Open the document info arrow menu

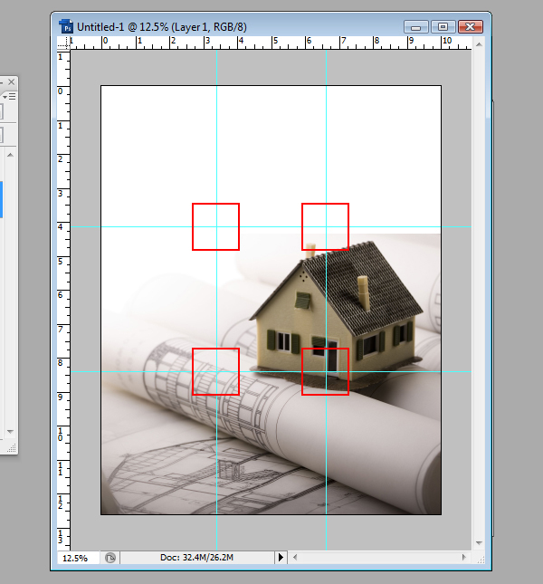[281, 558]
